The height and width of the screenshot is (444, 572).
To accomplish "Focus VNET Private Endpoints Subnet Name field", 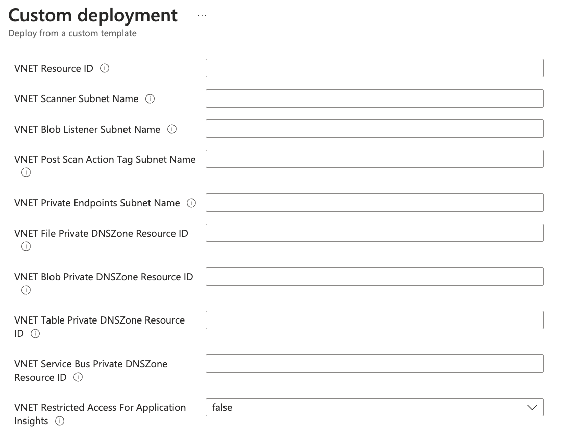I will click(x=375, y=203).
